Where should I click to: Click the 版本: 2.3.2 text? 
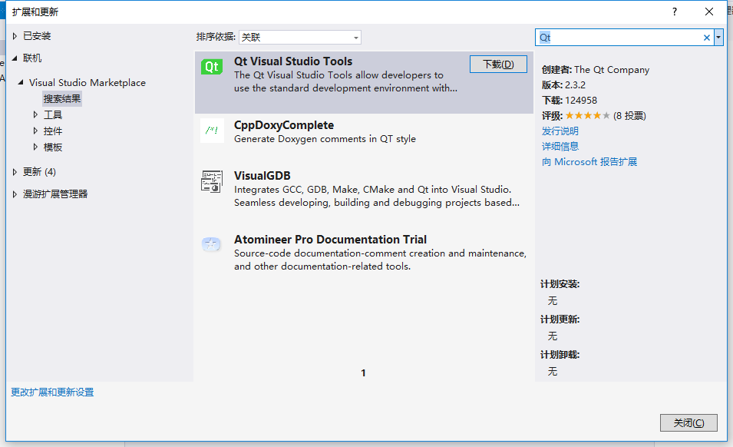[x=564, y=85]
